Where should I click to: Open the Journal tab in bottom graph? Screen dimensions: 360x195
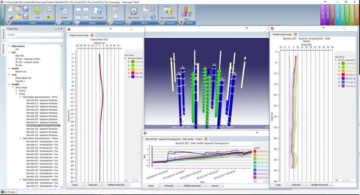pos(214,186)
